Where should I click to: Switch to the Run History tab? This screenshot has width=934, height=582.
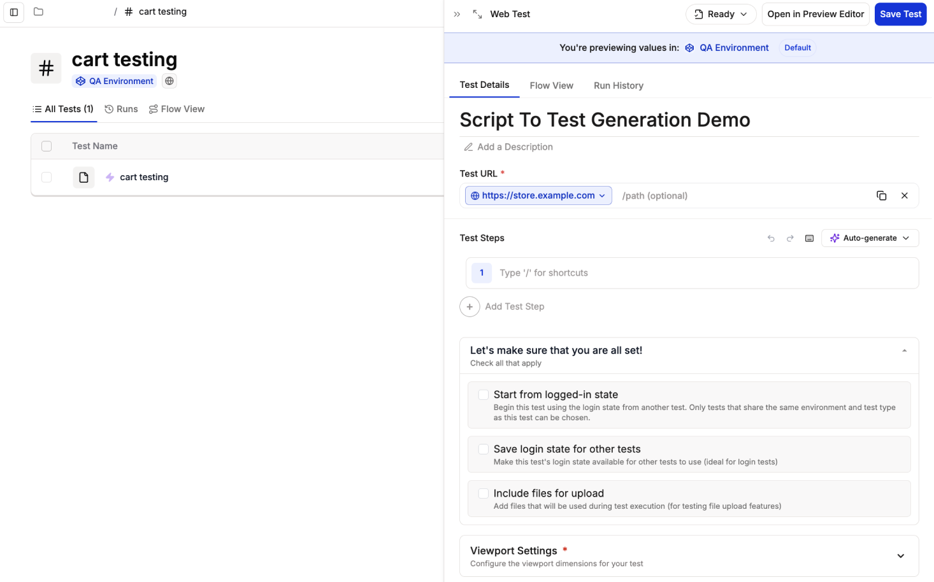(x=618, y=85)
